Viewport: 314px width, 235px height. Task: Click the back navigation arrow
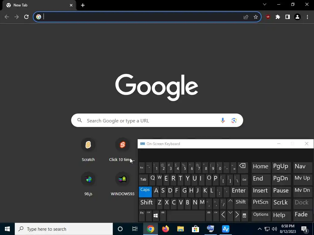coord(7,17)
